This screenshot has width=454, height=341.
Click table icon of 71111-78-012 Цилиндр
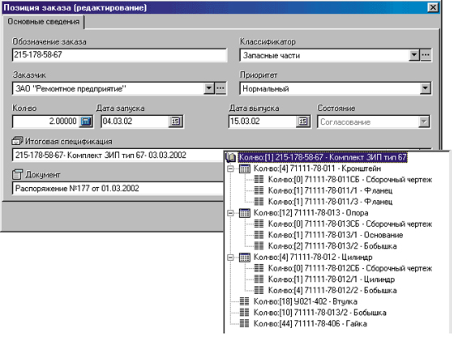click(245, 258)
